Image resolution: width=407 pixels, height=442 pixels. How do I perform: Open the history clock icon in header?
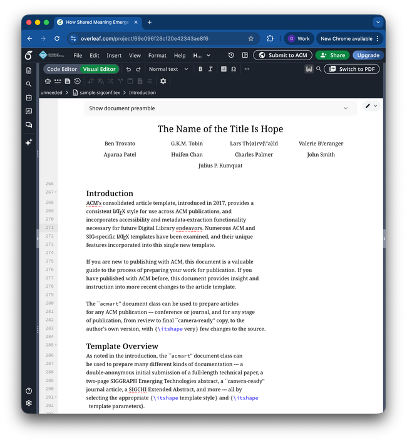point(231,55)
